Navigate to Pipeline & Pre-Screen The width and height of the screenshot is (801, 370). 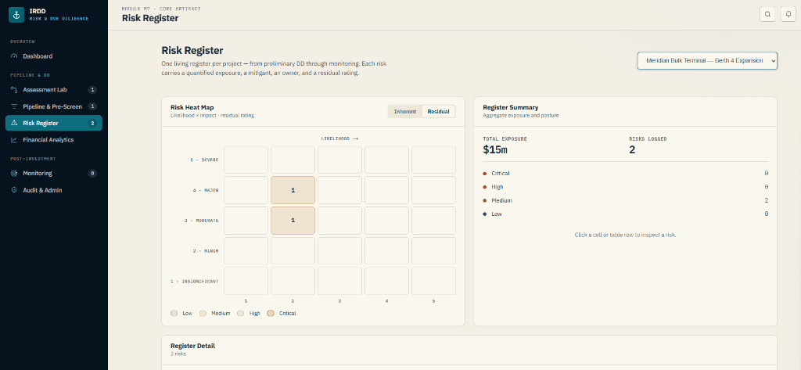[x=54, y=107]
